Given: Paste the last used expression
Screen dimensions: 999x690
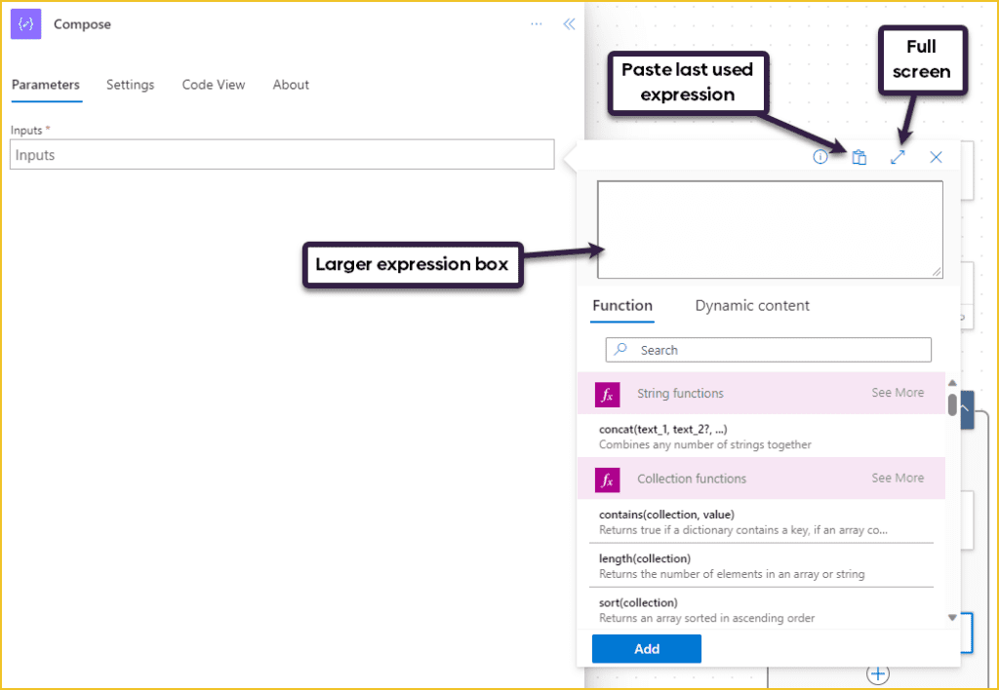Looking at the screenshot, I should (859, 156).
